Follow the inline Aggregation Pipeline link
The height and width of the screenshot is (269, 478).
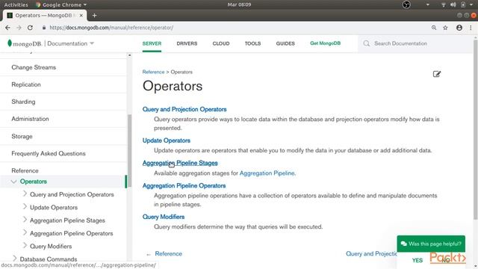coord(267,173)
